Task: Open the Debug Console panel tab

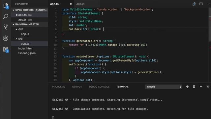Action: click(x=99, y=87)
